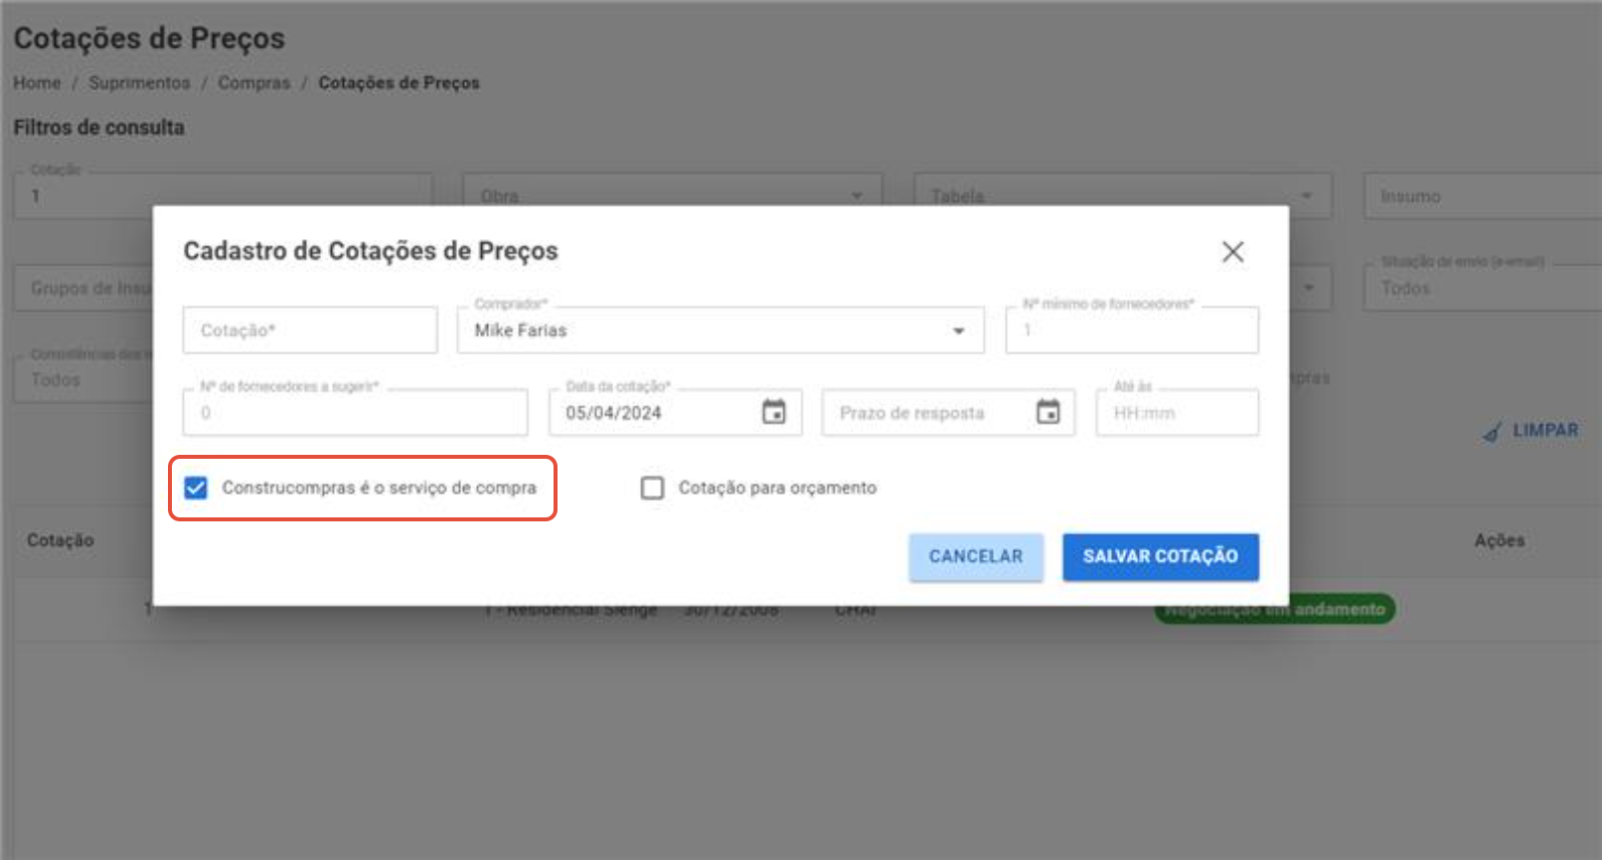
Task: Click Cotações de Preços breadcrumb
Action: click(x=399, y=82)
